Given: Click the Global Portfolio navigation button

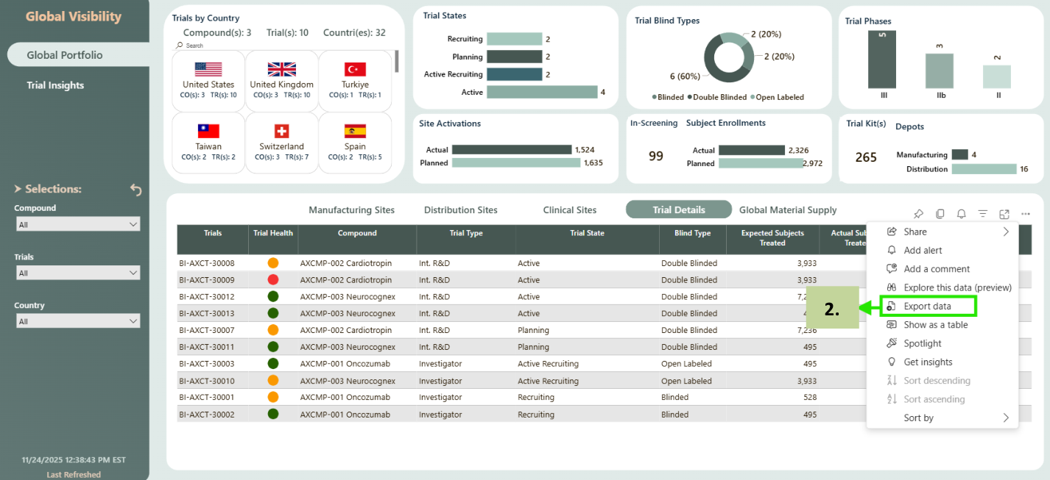Looking at the screenshot, I should click(65, 55).
